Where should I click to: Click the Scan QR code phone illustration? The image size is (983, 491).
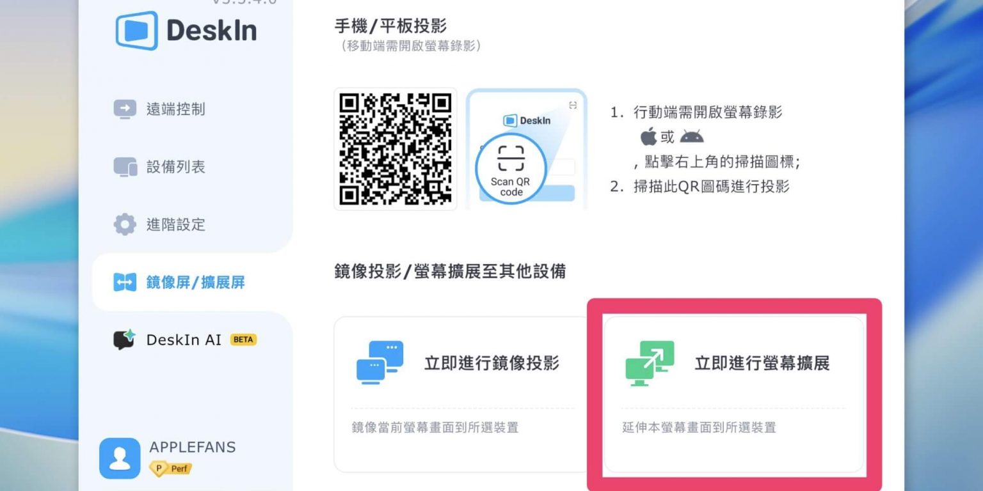coord(526,149)
